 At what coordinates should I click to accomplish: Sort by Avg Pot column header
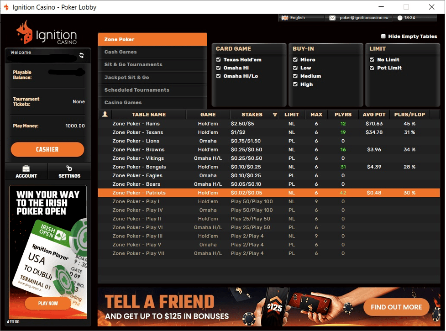click(x=374, y=115)
